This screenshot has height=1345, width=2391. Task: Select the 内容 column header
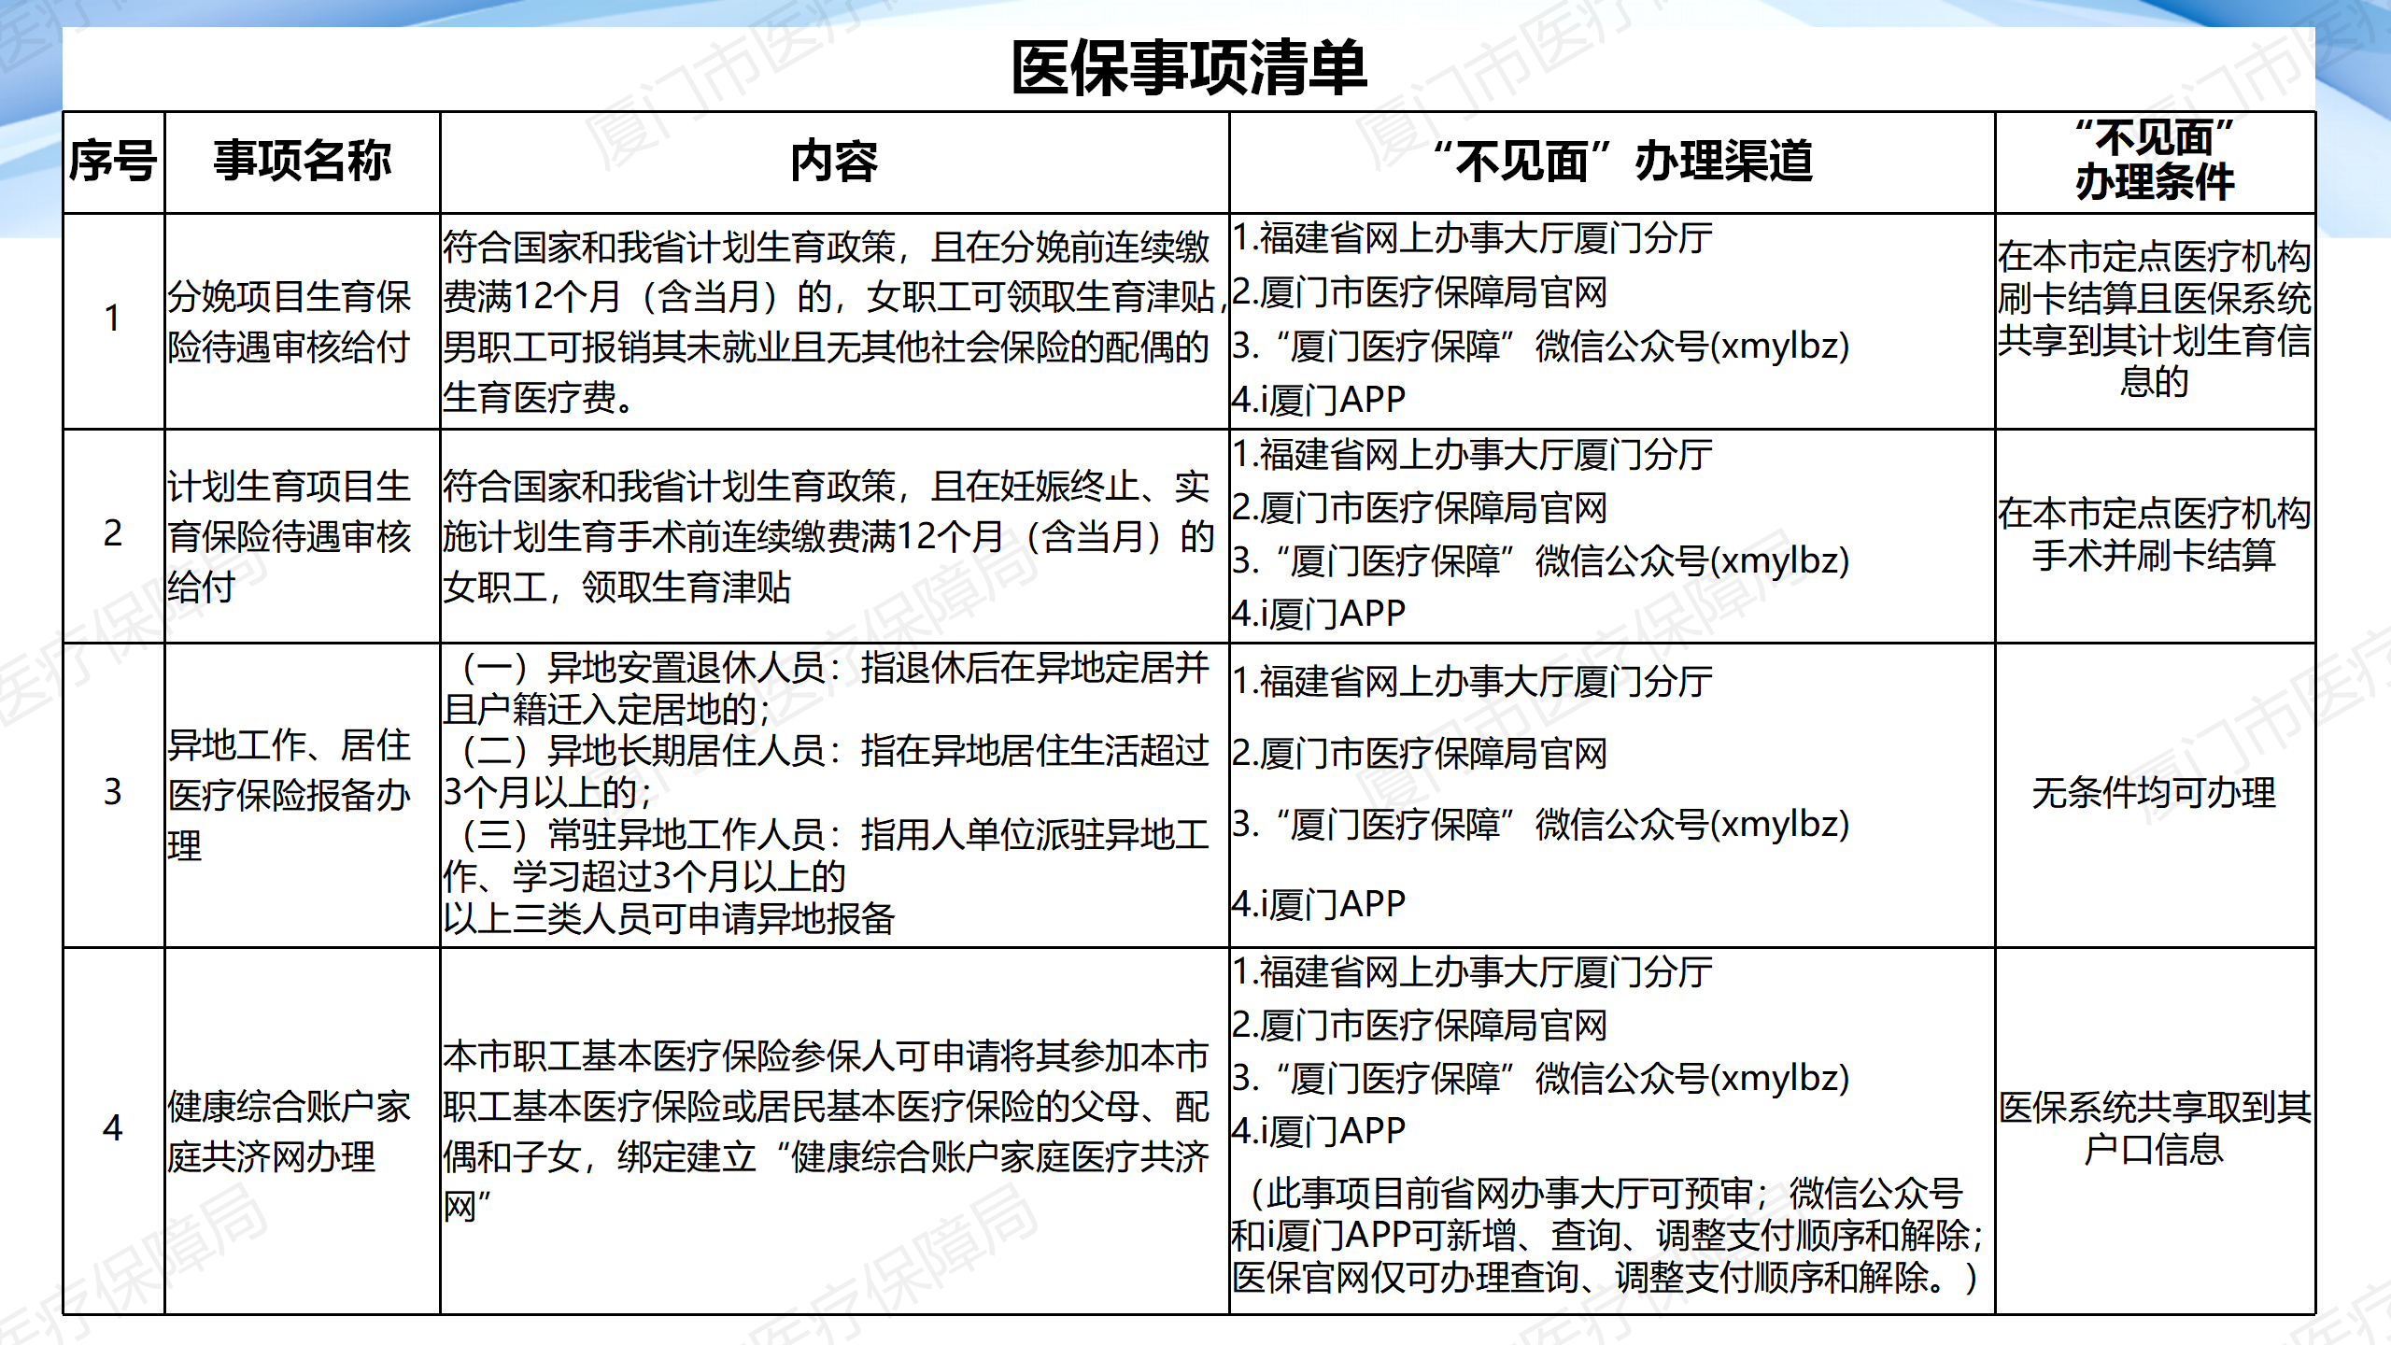coord(834,162)
